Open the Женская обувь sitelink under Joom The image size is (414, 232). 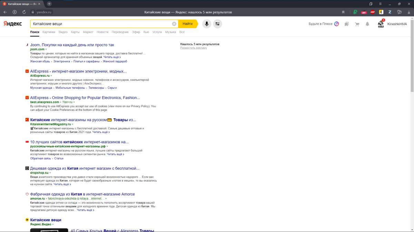click(40, 61)
